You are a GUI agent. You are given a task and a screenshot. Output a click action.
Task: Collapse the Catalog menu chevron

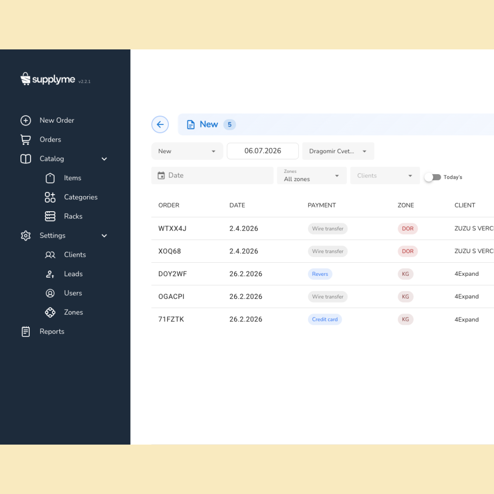click(104, 159)
